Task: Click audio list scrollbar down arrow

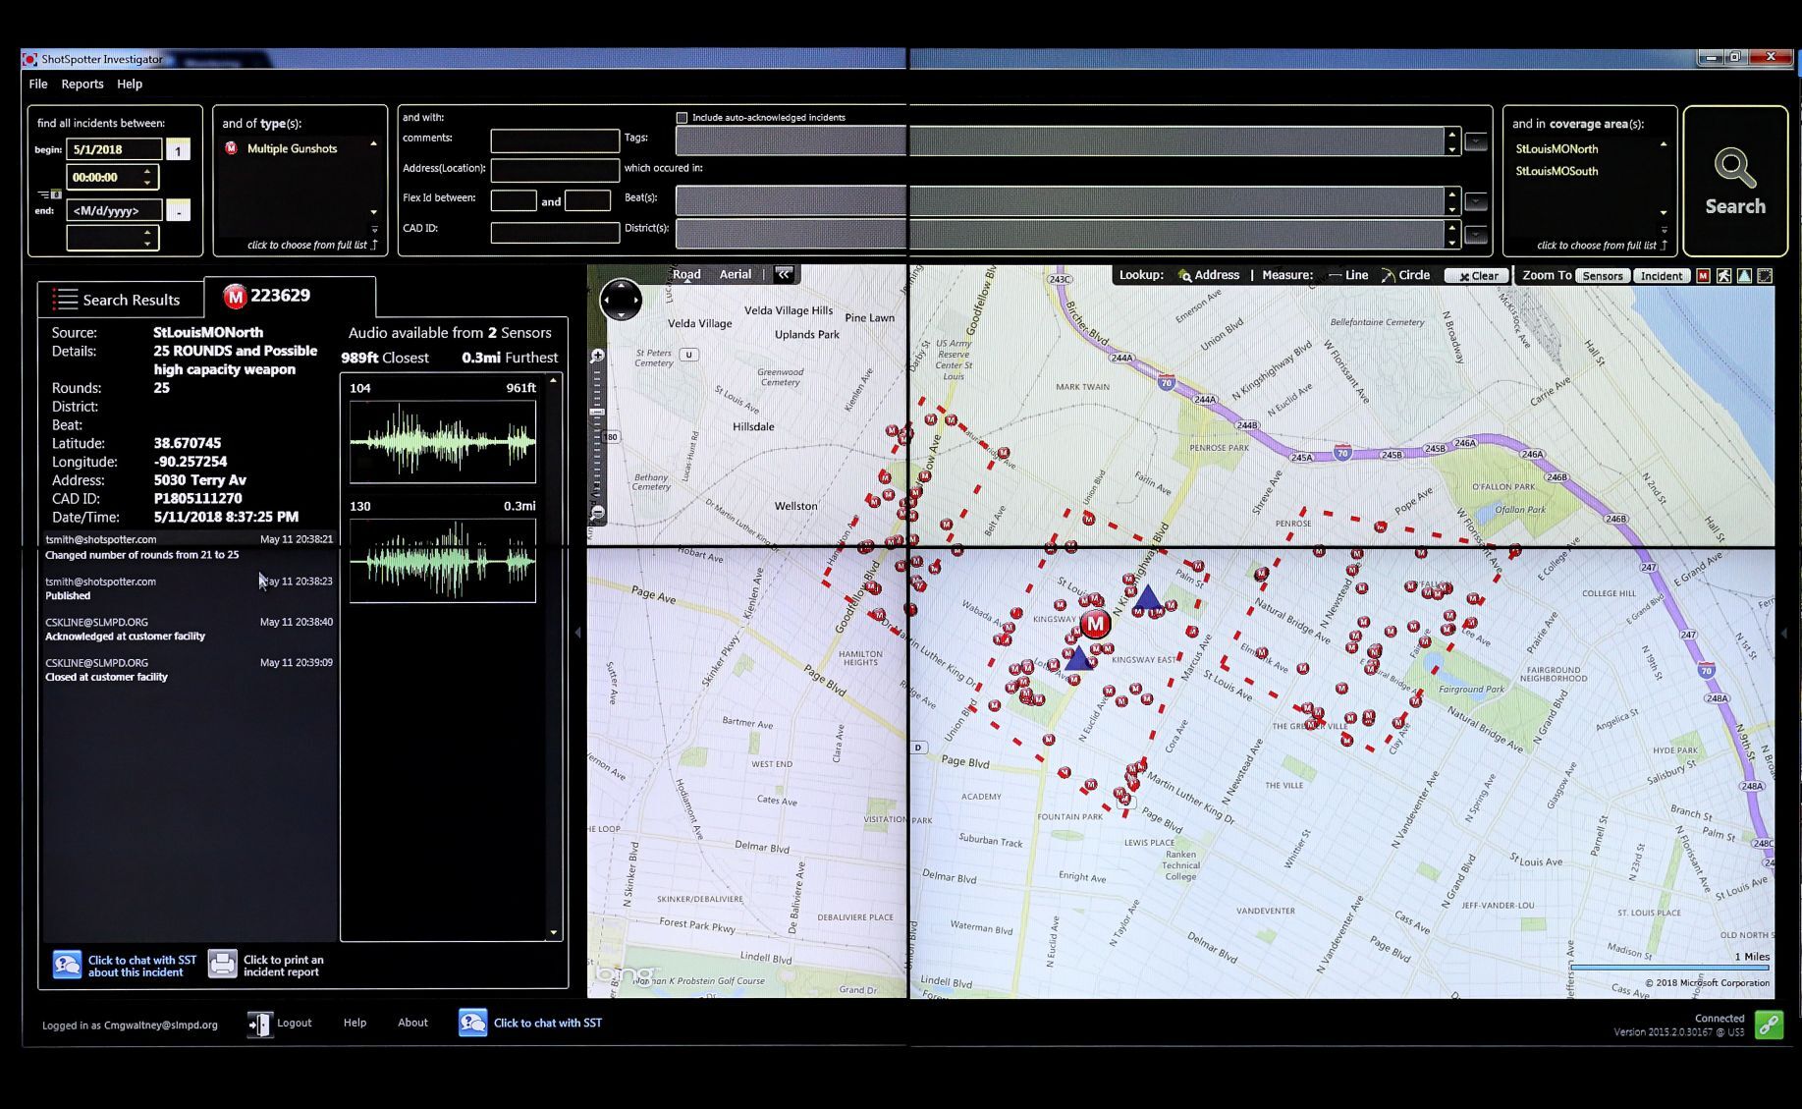Action: click(x=554, y=932)
